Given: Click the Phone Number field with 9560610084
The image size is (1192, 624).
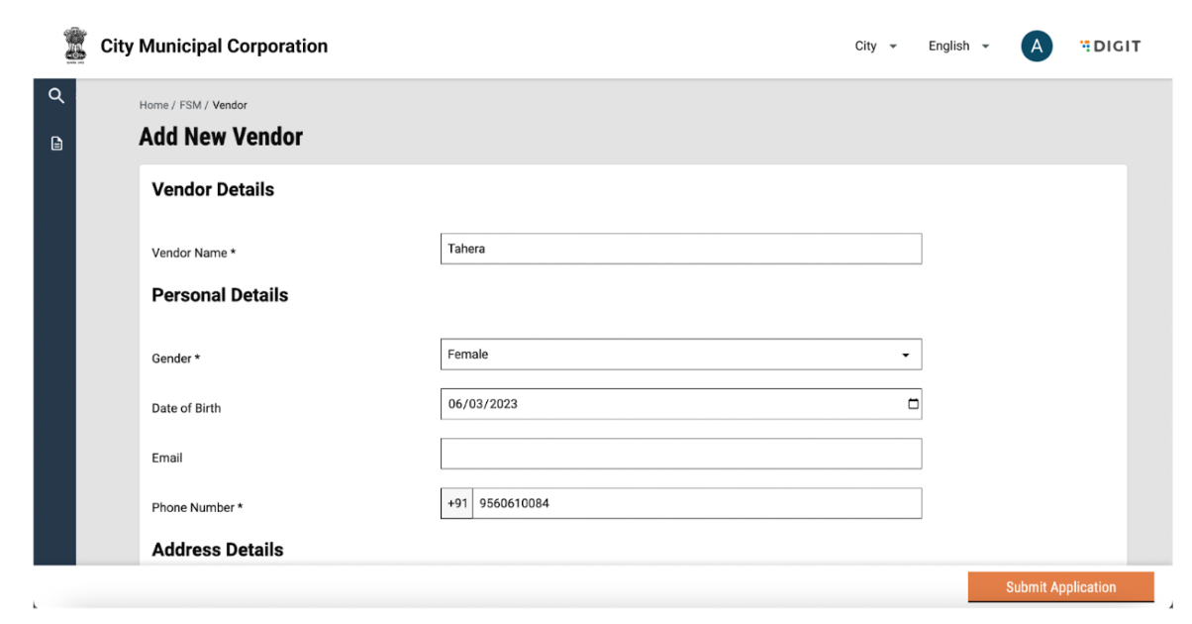Looking at the screenshot, I should (696, 503).
